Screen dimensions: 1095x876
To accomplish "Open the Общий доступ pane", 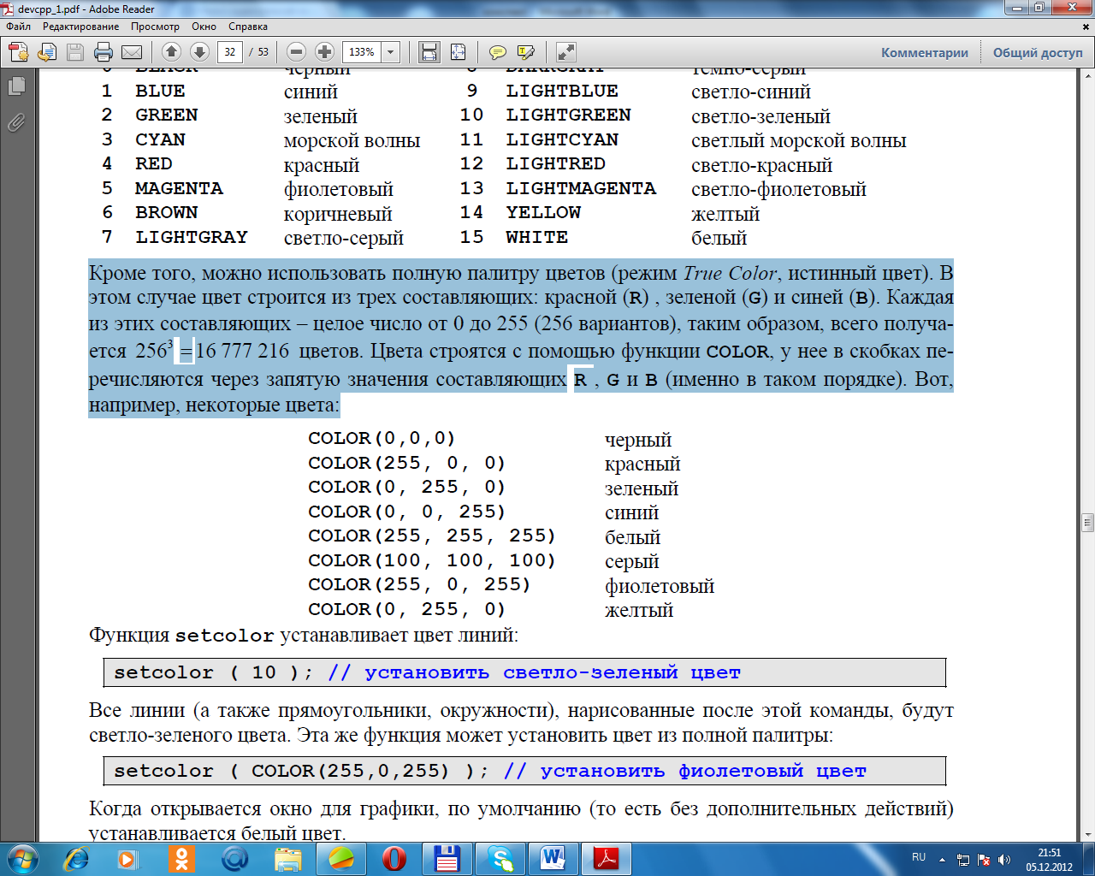I will 1038,52.
